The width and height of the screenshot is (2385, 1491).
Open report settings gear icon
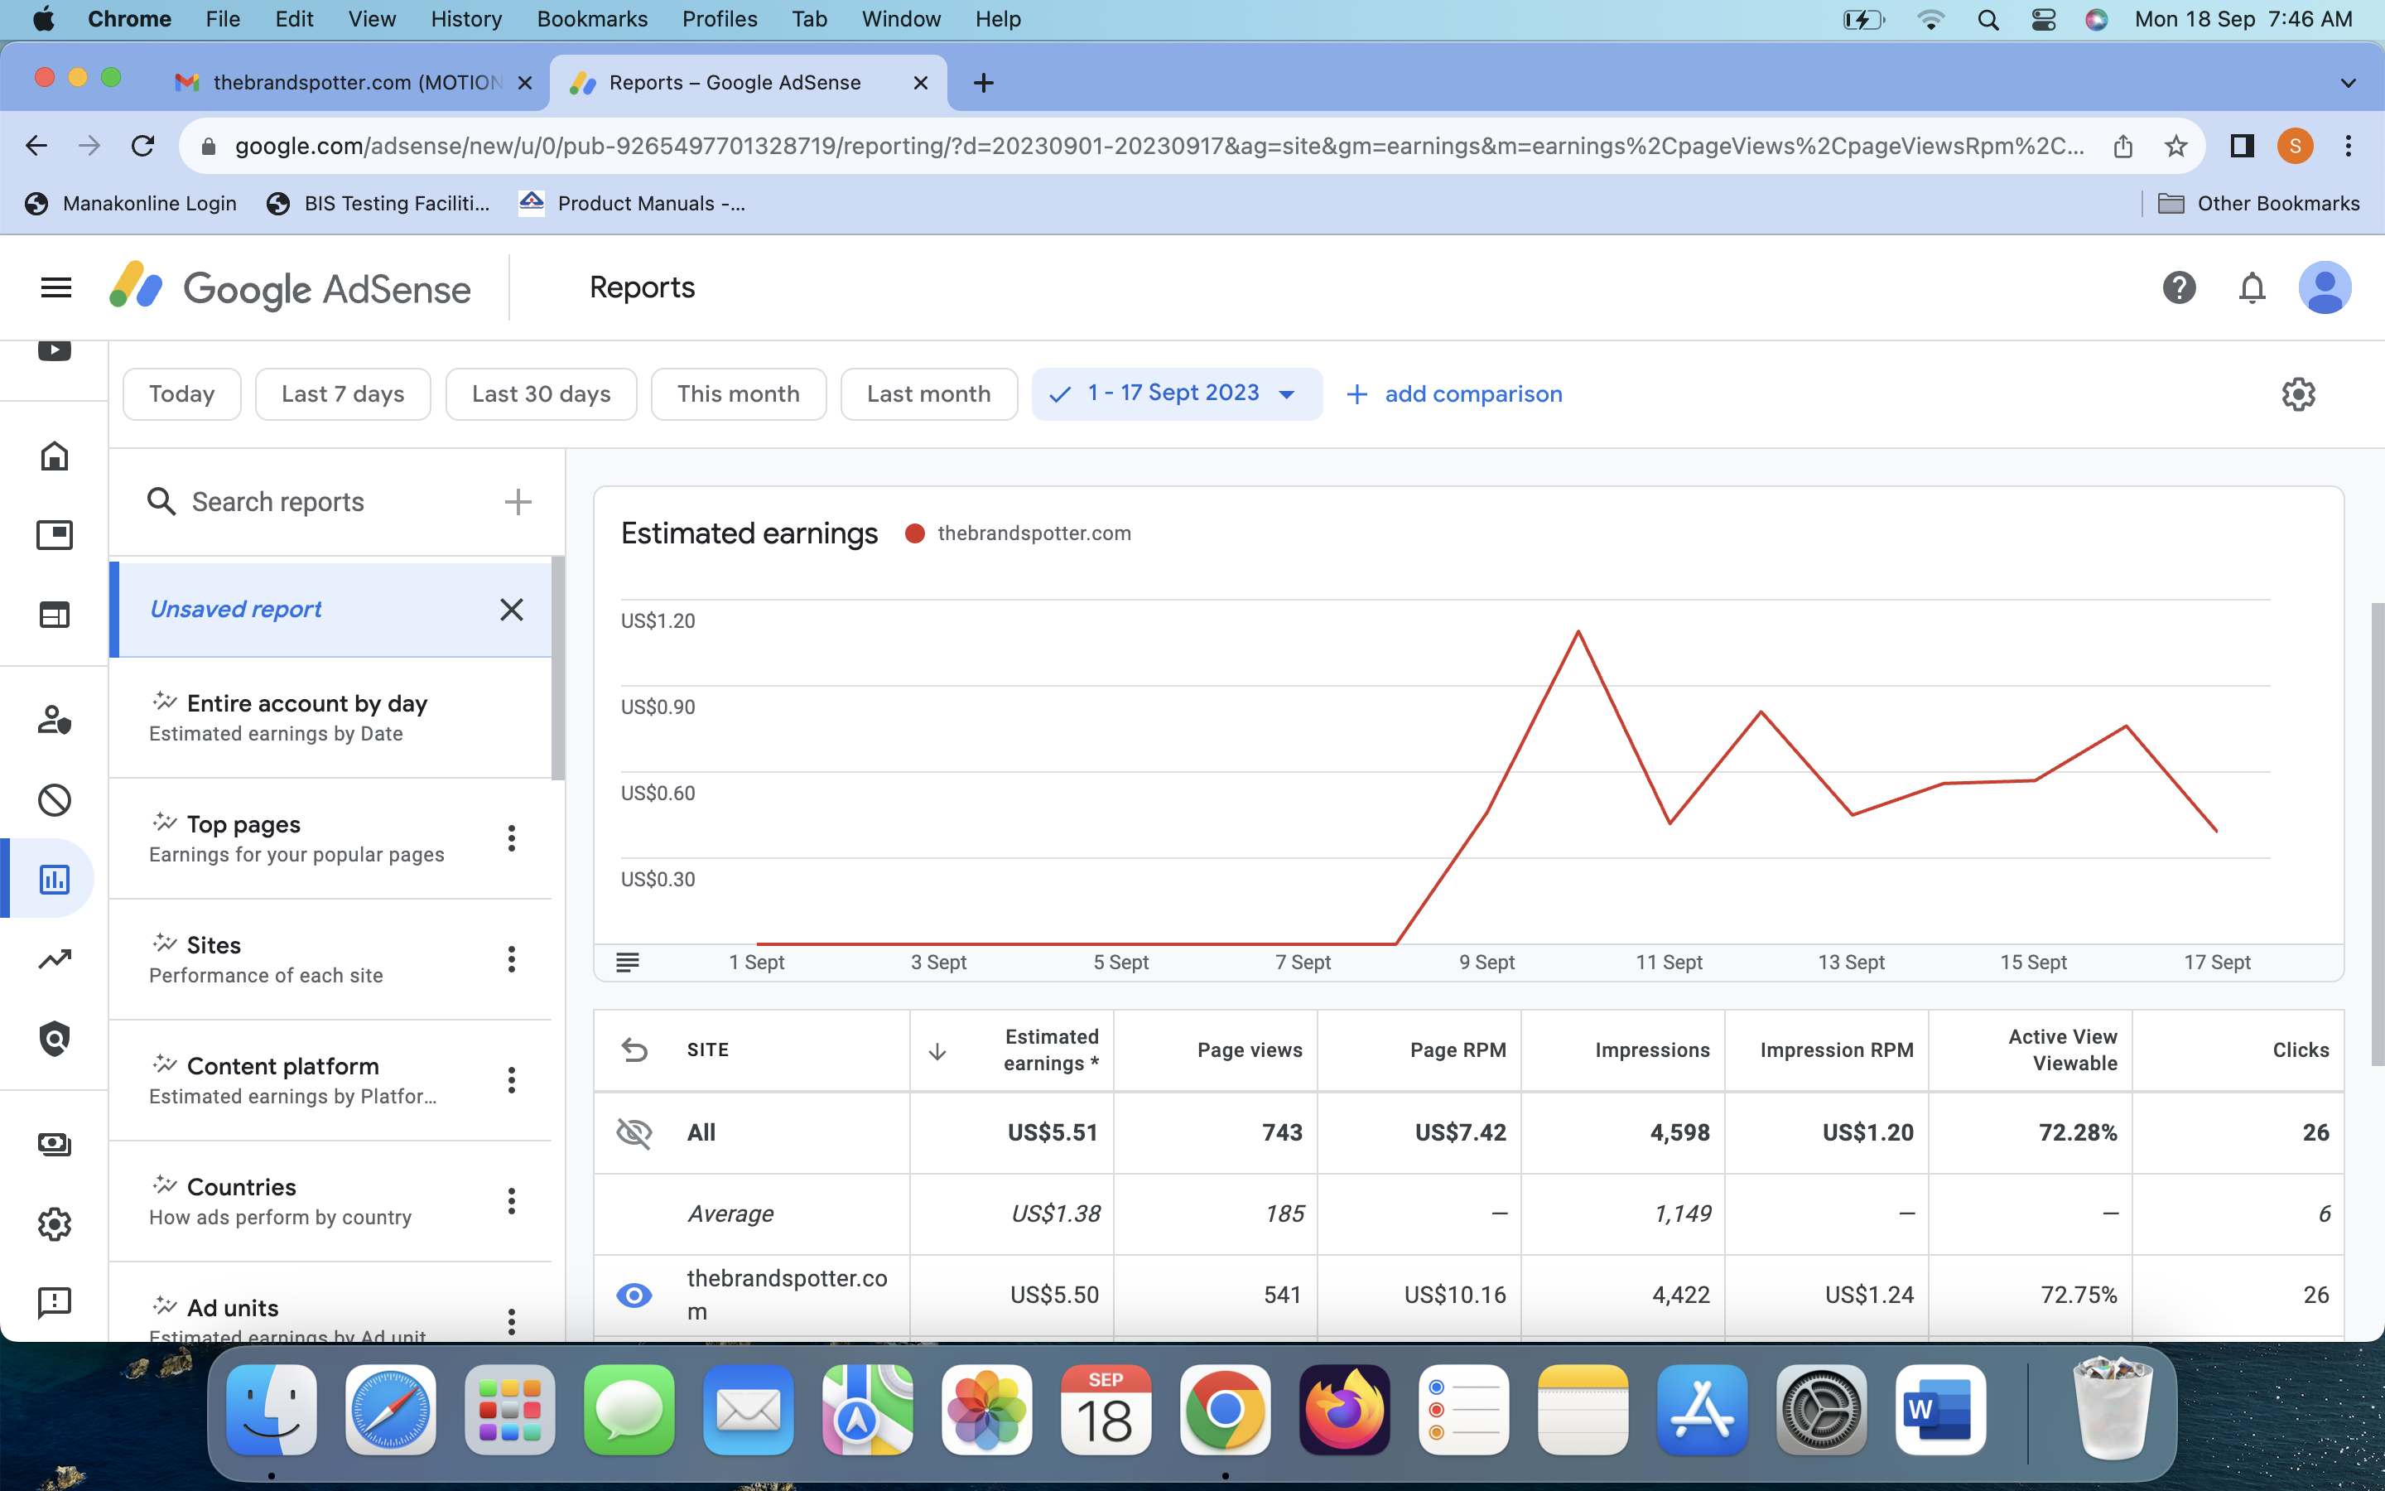coord(2298,393)
